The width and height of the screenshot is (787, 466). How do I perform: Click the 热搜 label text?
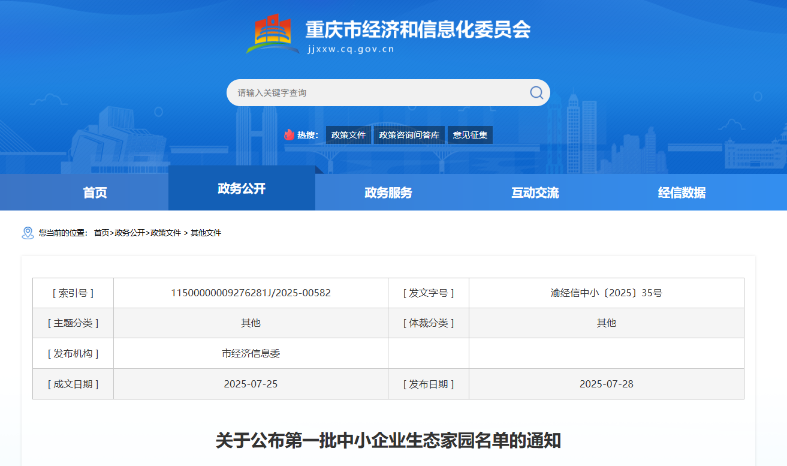(308, 135)
